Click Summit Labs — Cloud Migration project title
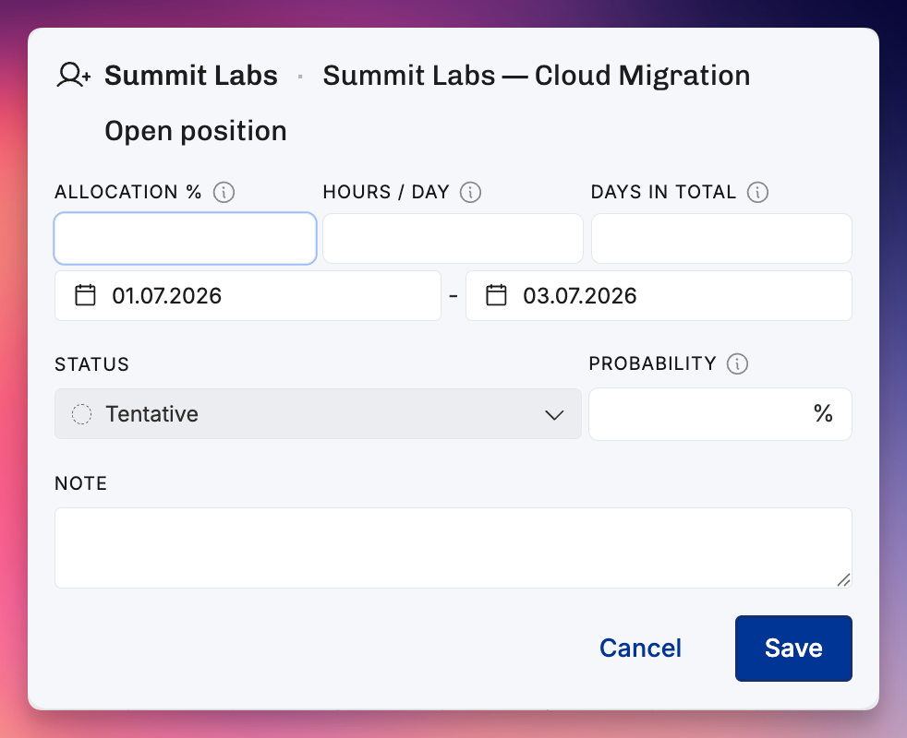 537,75
